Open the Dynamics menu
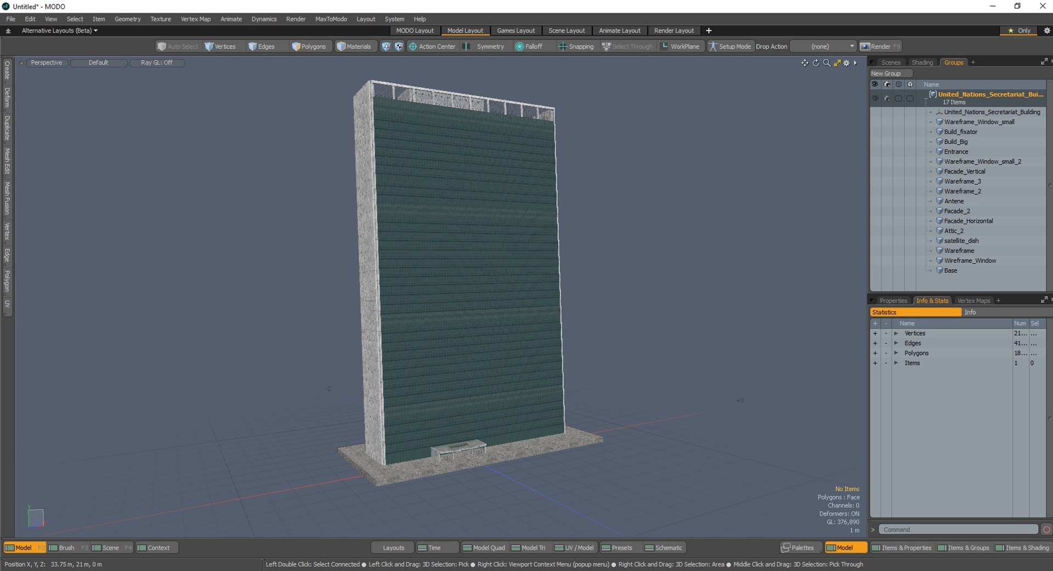The image size is (1053, 571). click(x=264, y=19)
